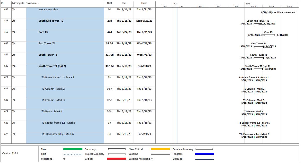Click the Baseline Summary bar symbol in legend

(204, 149)
